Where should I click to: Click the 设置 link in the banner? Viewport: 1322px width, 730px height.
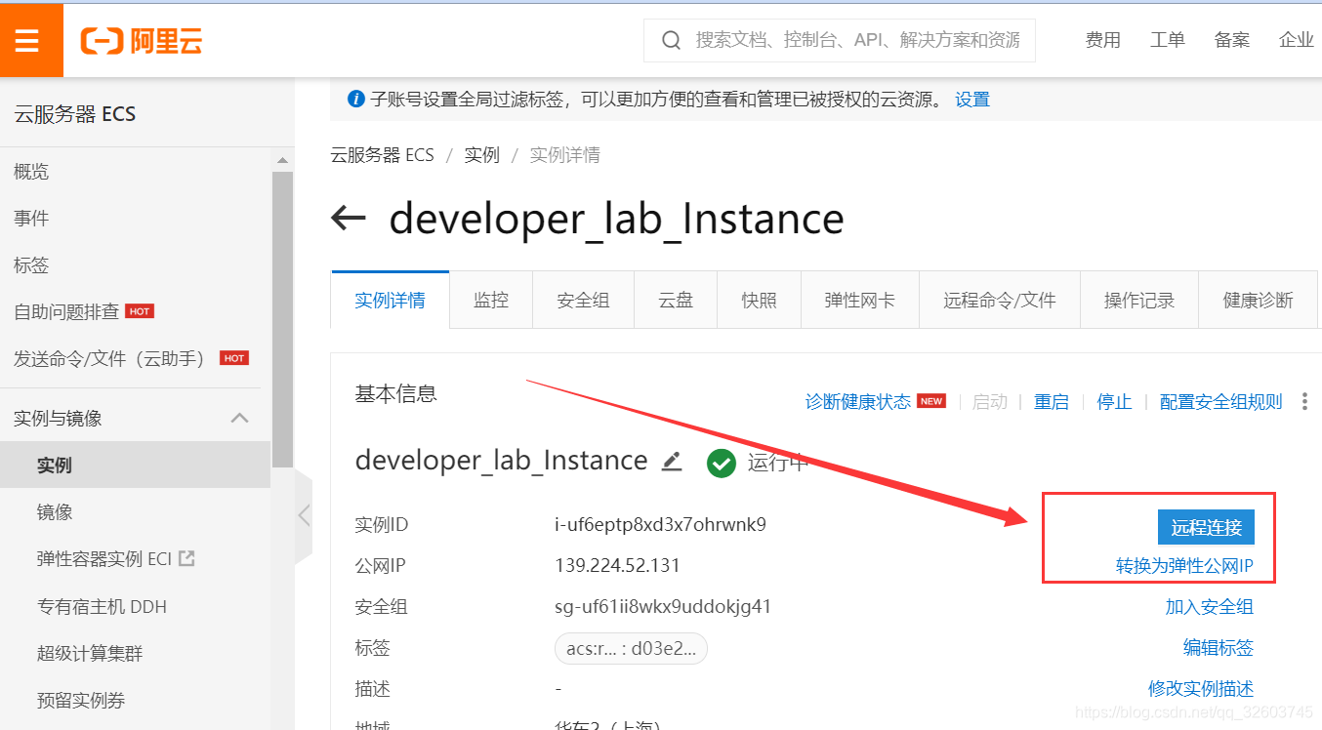click(972, 99)
